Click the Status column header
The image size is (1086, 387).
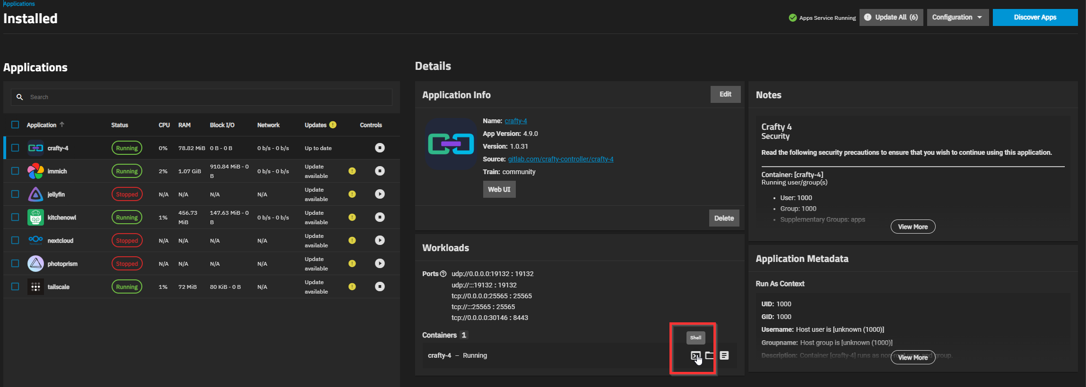point(120,125)
